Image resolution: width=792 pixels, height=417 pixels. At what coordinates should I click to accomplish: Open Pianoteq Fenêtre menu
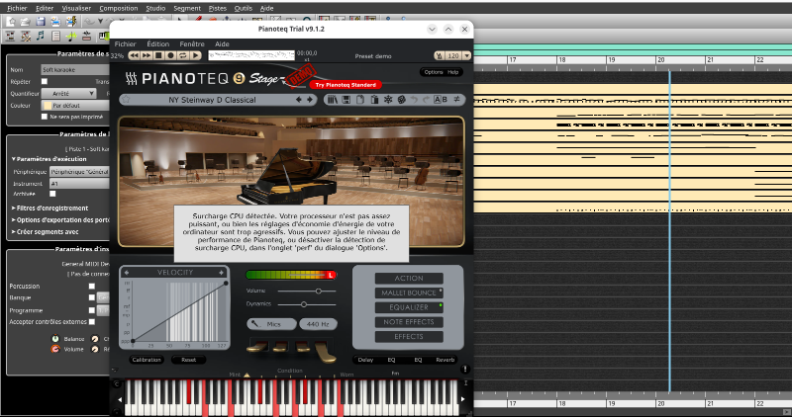point(192,43)
